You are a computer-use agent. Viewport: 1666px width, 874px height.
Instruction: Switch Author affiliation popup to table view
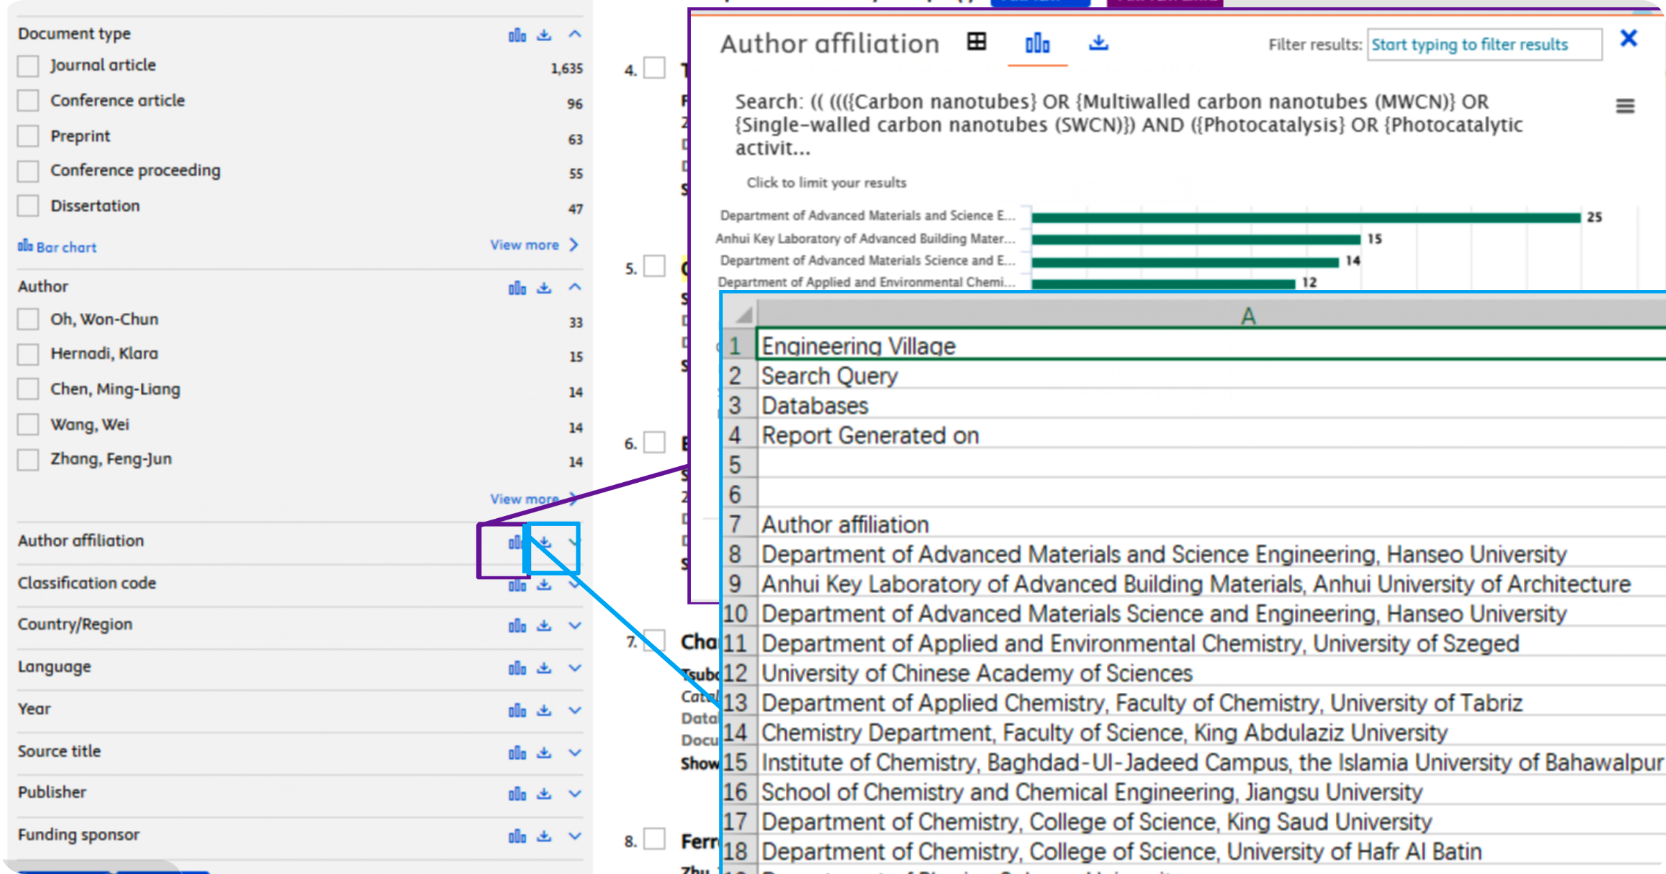[977, 42]
